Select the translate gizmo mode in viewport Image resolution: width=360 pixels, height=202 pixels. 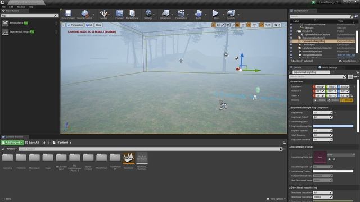[214, 25]
